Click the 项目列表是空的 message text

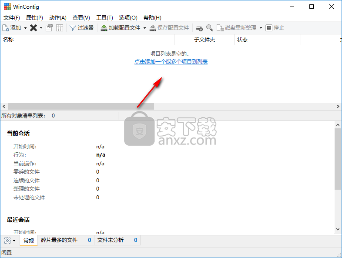click(x=169, y=54)
